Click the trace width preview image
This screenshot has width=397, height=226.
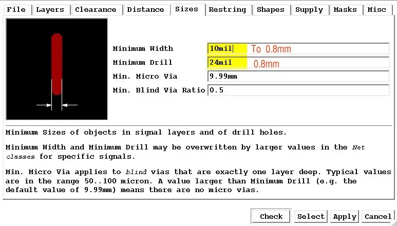pos(56,69)
